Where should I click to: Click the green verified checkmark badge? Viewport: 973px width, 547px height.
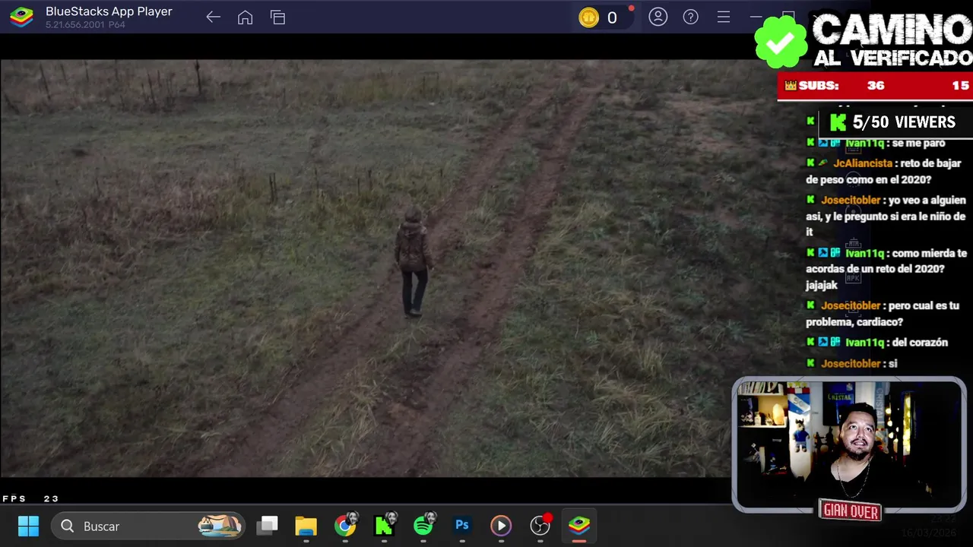[x=781, y=43]
